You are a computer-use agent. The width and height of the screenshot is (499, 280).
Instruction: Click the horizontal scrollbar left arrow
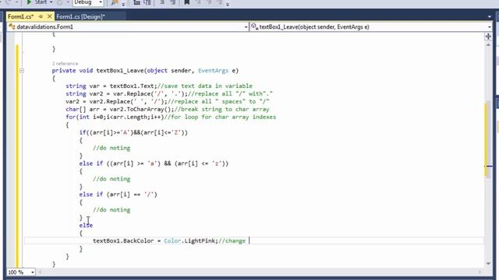pos(40,272)
